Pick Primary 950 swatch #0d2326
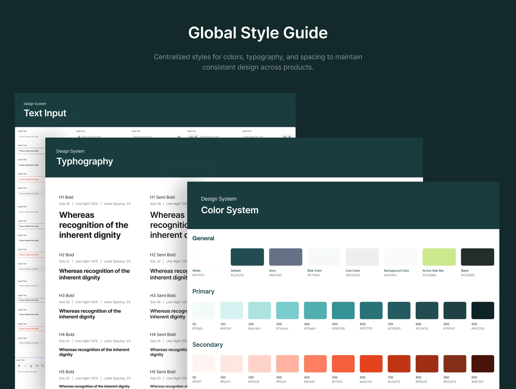The width and height of the screenshot is (516, 389). point(483,310)
